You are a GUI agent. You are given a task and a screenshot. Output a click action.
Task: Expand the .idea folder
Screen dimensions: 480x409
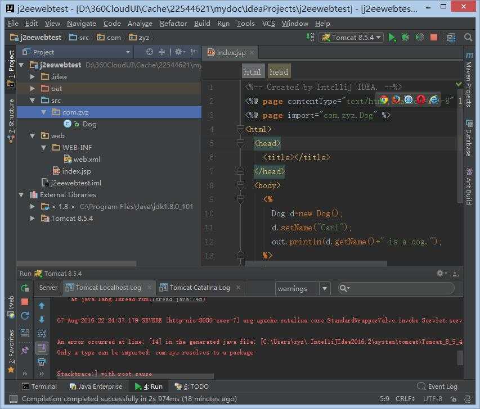pyautogui.click(x=32, y=77)
